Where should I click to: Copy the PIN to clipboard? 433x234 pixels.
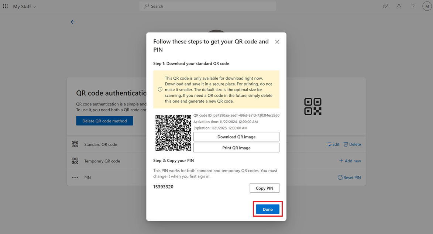[264, 188]
